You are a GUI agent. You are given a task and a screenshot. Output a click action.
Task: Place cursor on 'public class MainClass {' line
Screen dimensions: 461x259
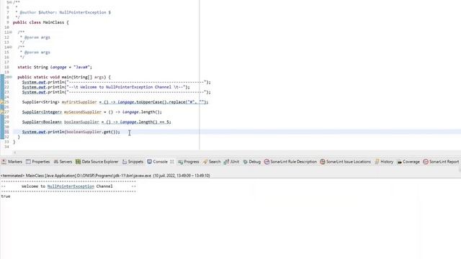[40, 22]
